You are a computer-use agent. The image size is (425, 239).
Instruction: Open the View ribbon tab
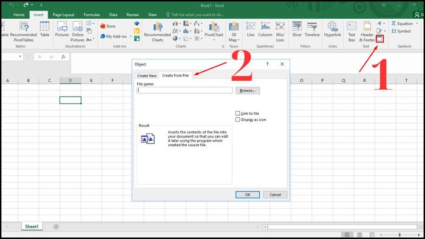pos(152,15)
